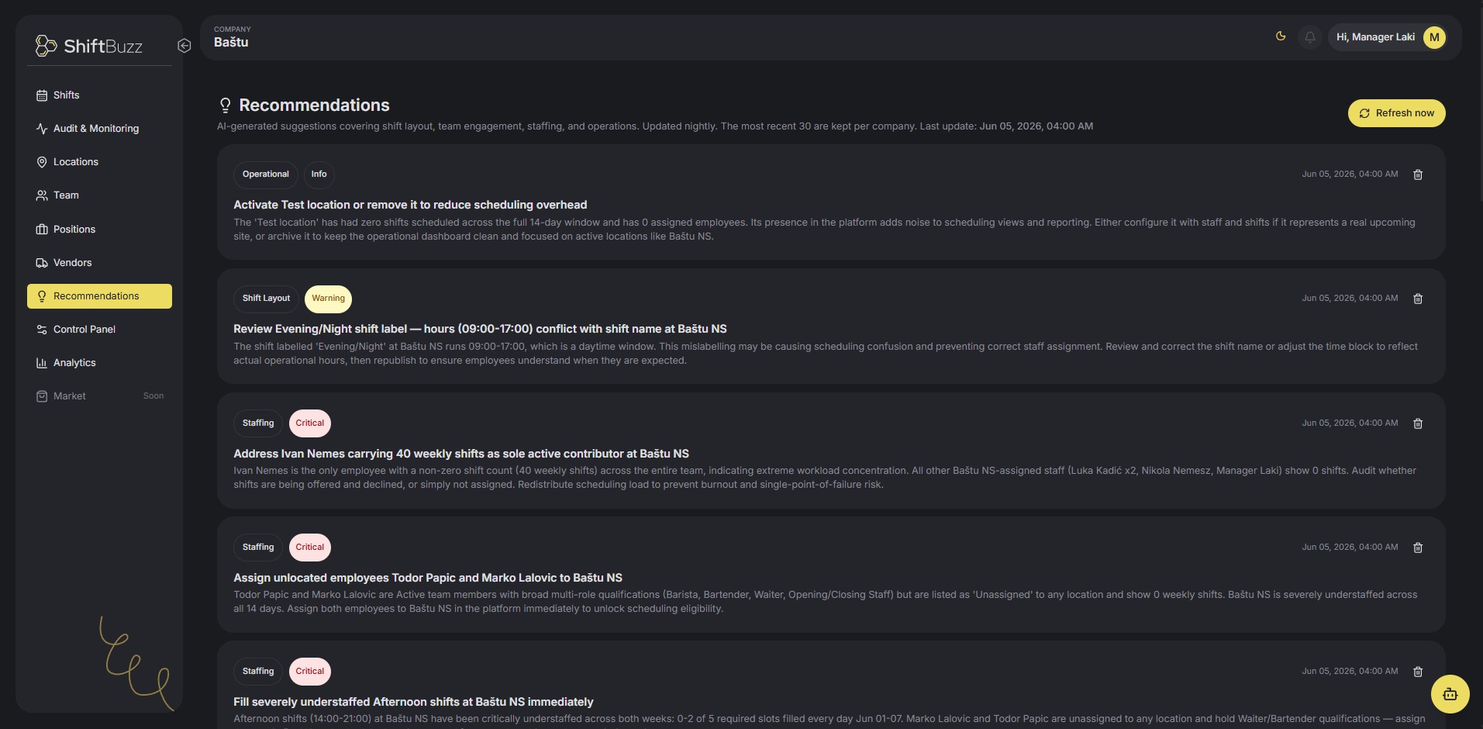Image resolution: width=1483 pixels, height=729 pixels.
Task: Click Staffing tag on Ivan Nemes card
Action: click(258, 423)
